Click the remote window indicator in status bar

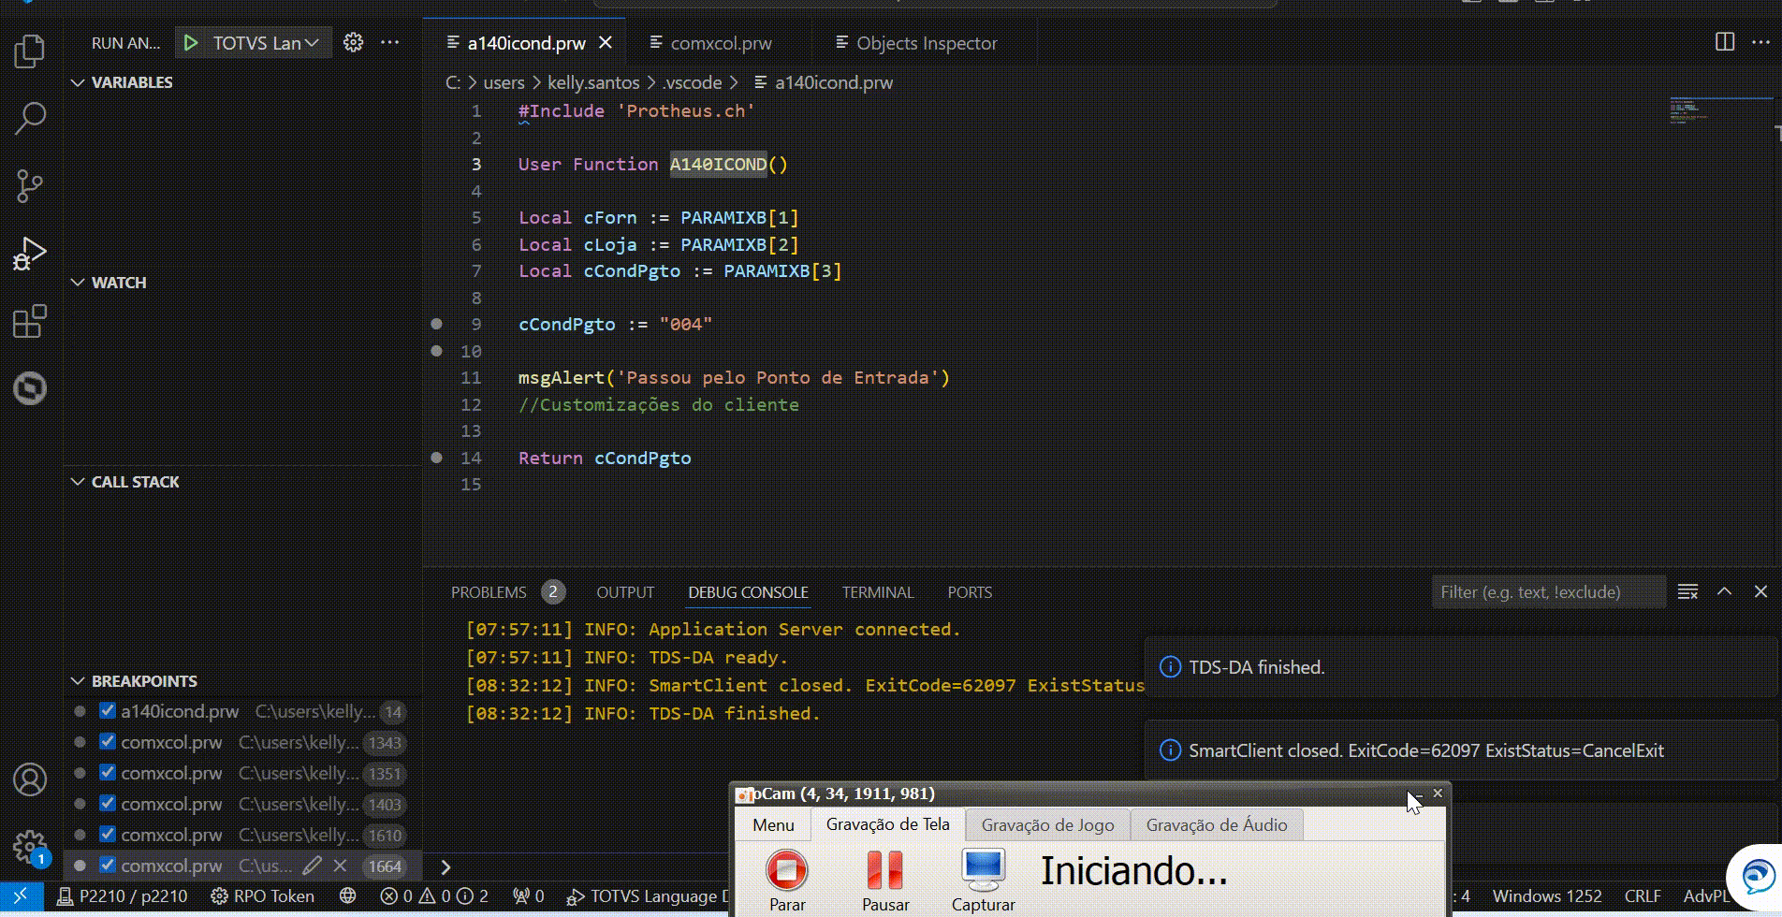coord(21,895)
